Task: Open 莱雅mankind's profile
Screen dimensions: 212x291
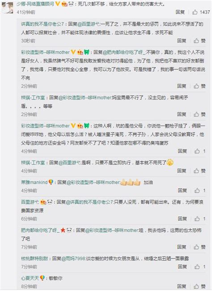Action: click(x=34, y=182)
